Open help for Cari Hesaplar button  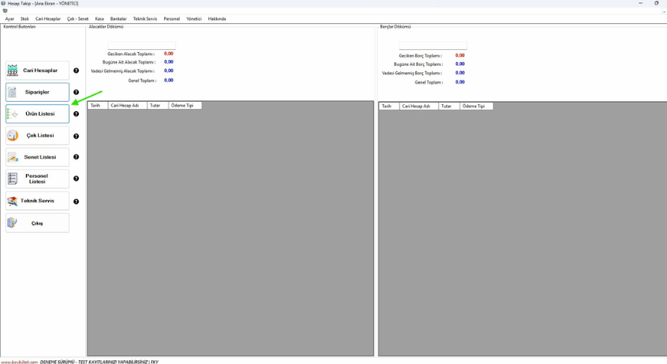coord(76,71)
